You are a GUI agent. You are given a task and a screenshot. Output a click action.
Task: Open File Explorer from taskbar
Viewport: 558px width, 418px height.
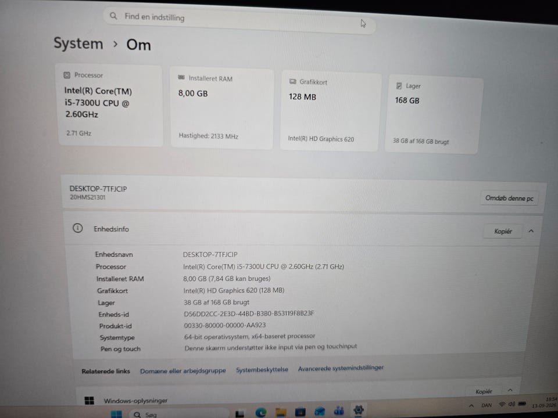click(281, 412)
